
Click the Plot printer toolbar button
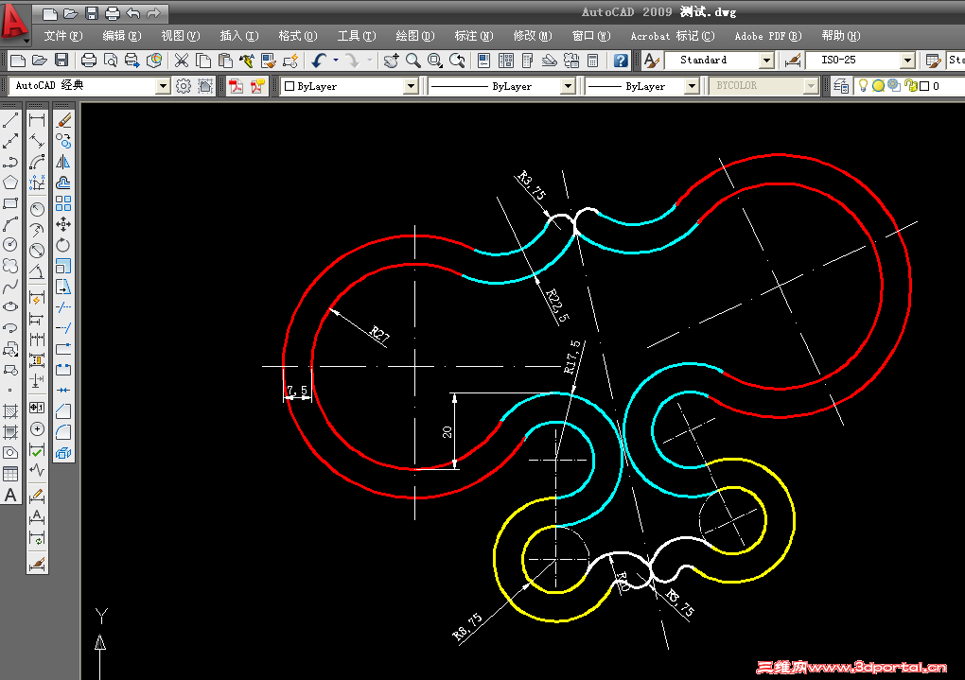click(89, 61)
